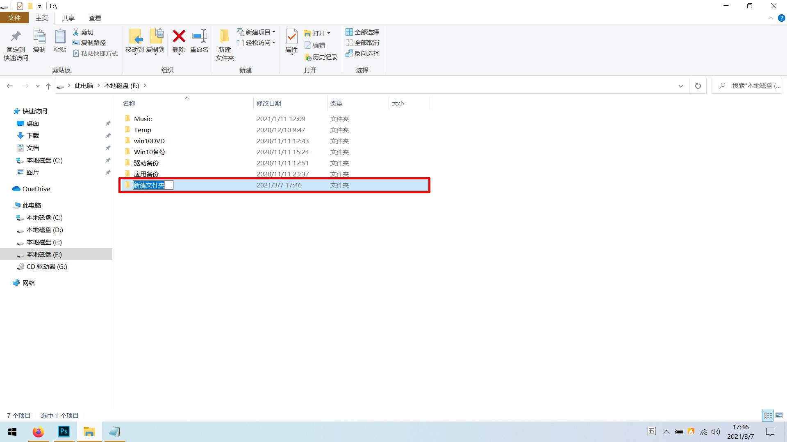The height and width of the screenshot is (442, 787).
Task: Open the File (文件) menu
Action: [x=14, y=18]
